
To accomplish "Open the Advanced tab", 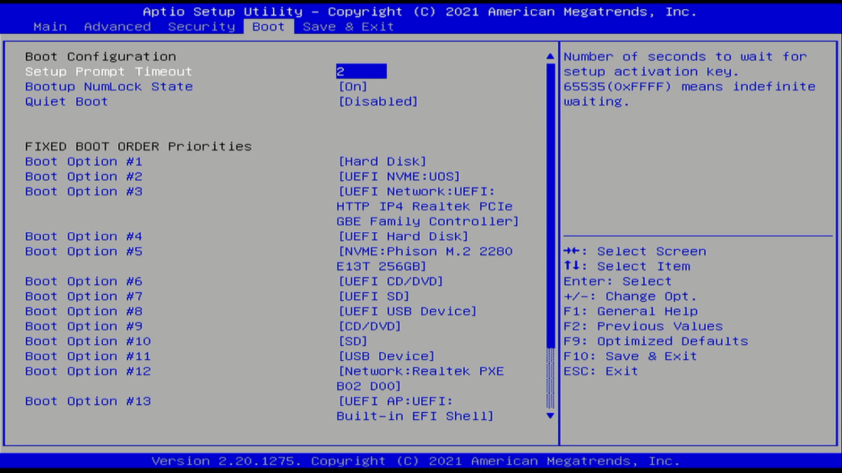I will pyautogui.click(x=118, y=27).
